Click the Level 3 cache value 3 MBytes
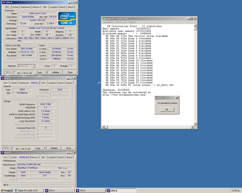Screen dimensions: 242x193 pyautogui.click(x=56, y=59)
